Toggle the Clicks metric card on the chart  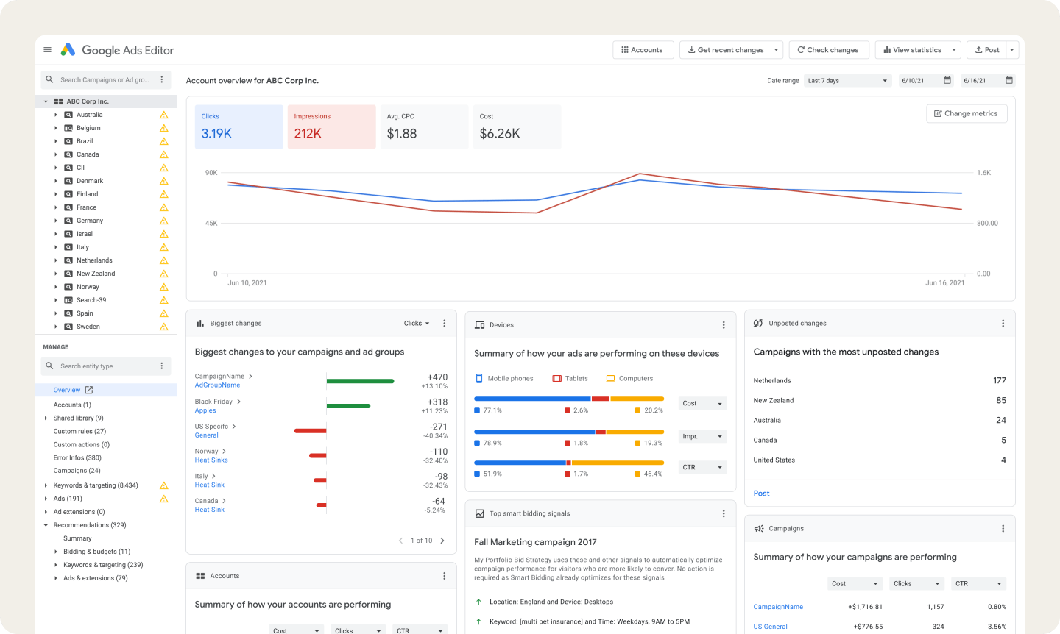click(239, 127)
